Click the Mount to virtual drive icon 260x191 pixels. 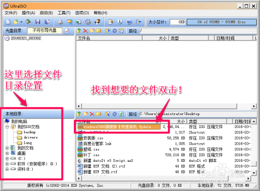pos(88,22)
